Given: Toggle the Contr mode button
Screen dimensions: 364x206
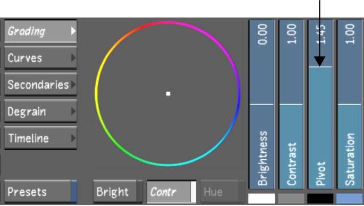Looking at the screenshot, I should pyautogui.click(x=172, y=192).
